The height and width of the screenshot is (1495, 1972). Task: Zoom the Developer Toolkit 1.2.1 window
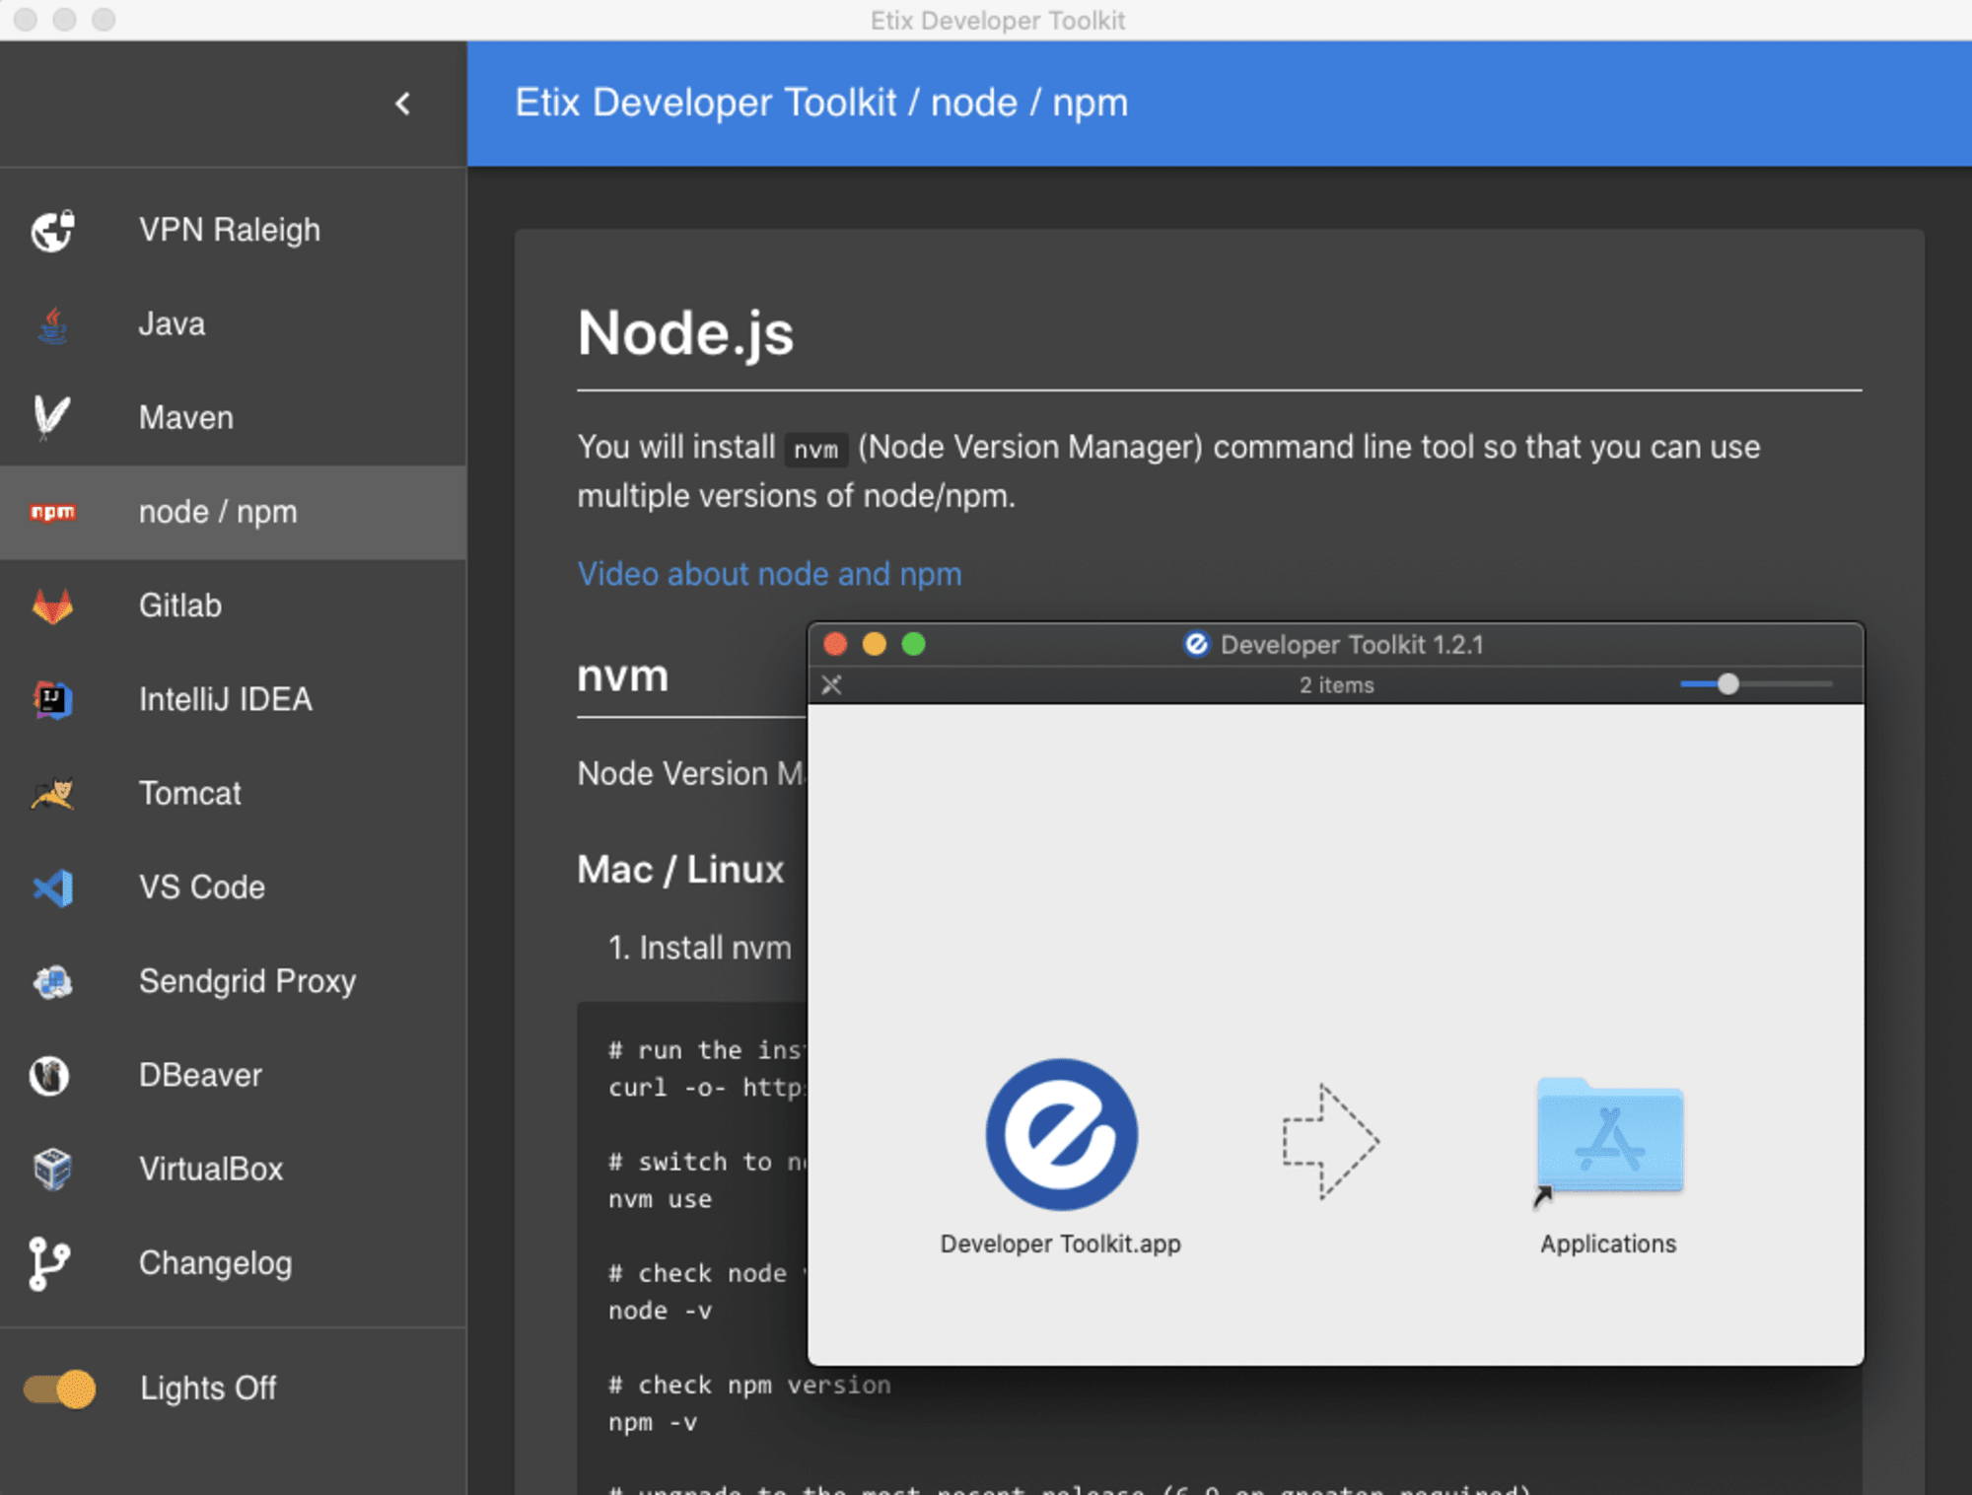(914, 644)
